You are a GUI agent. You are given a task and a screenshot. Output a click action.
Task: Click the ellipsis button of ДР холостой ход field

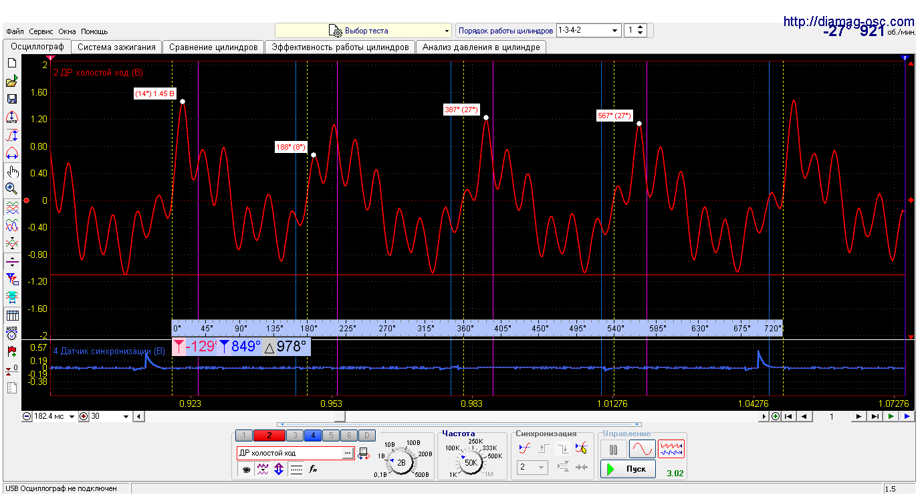(x=348, y=452)
